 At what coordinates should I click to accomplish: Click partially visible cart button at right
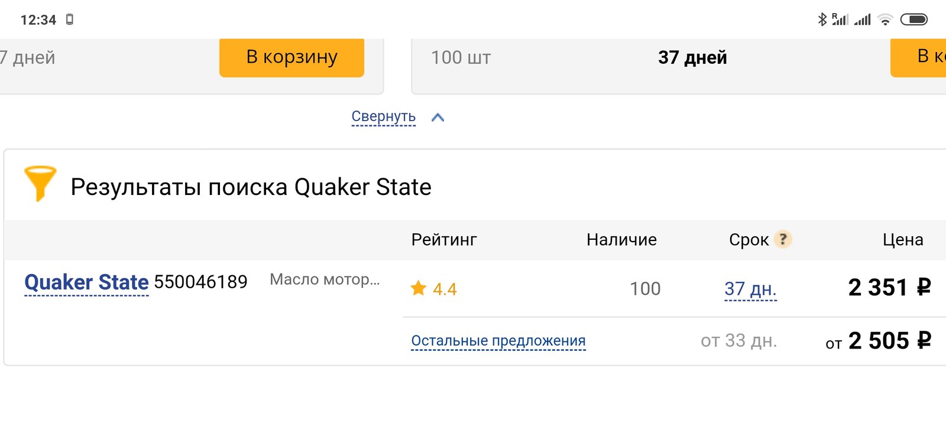[918, 57]
